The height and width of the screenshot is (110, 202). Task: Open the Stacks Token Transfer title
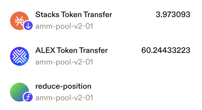click(74, 14)
